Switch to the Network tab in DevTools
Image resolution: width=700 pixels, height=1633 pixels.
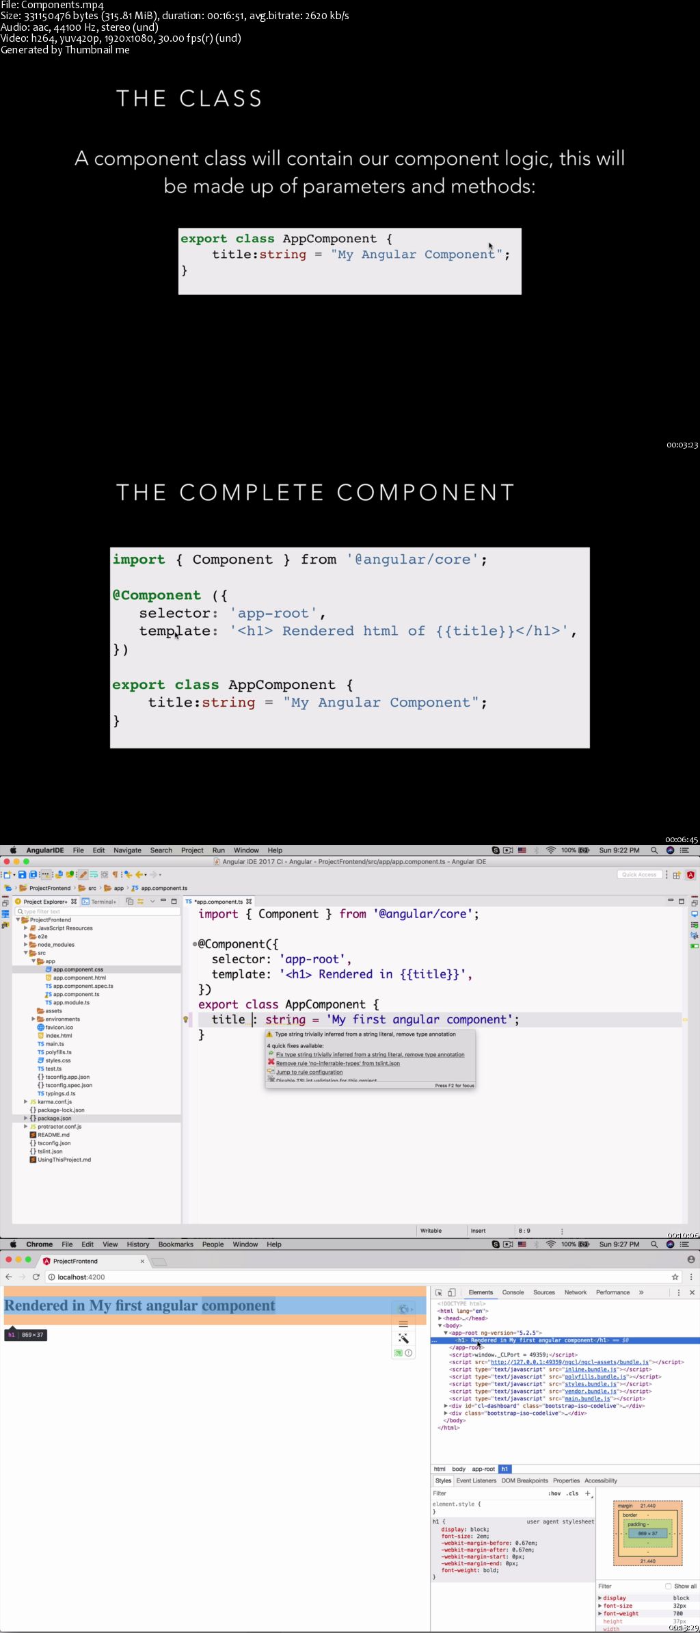coord(576,1293)
